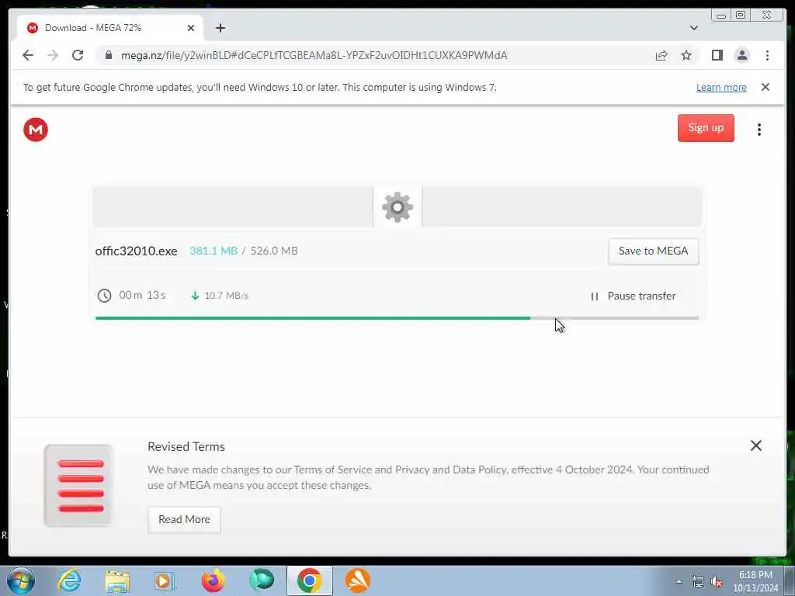
Task: Click the Chrome taskbar button
Action: [x=310, y=580]
